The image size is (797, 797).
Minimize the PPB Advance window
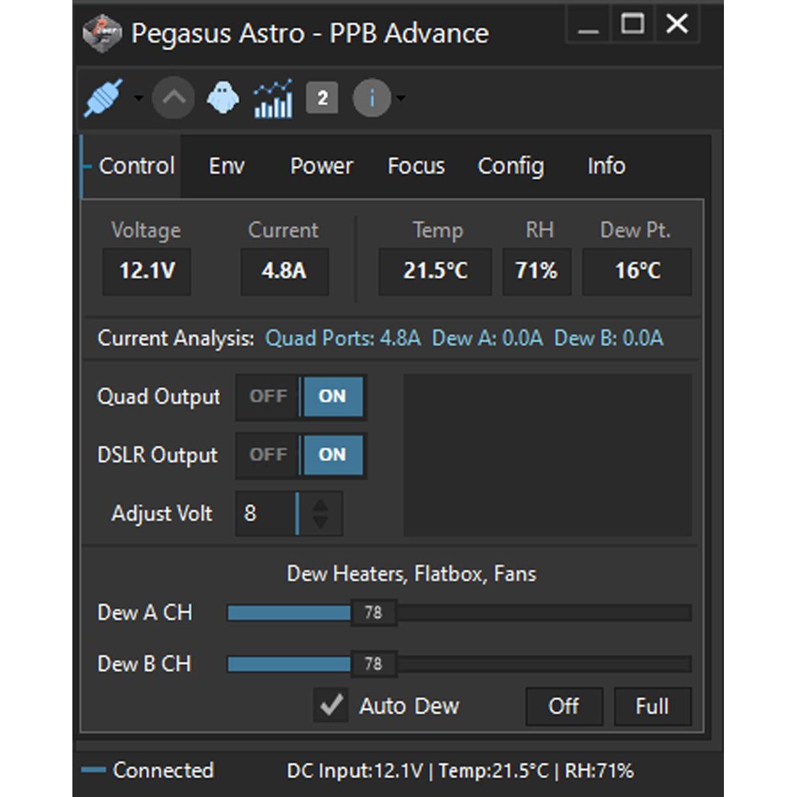(x=588, y=25)
